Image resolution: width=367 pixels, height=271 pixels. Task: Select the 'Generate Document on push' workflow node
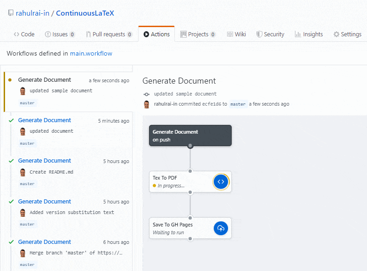click(x=190, y=135)
